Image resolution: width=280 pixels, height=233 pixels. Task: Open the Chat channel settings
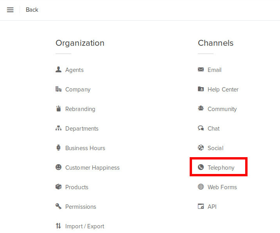tap(214, 129)
